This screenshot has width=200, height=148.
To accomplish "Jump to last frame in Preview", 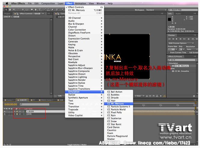I will click(184, 39).
